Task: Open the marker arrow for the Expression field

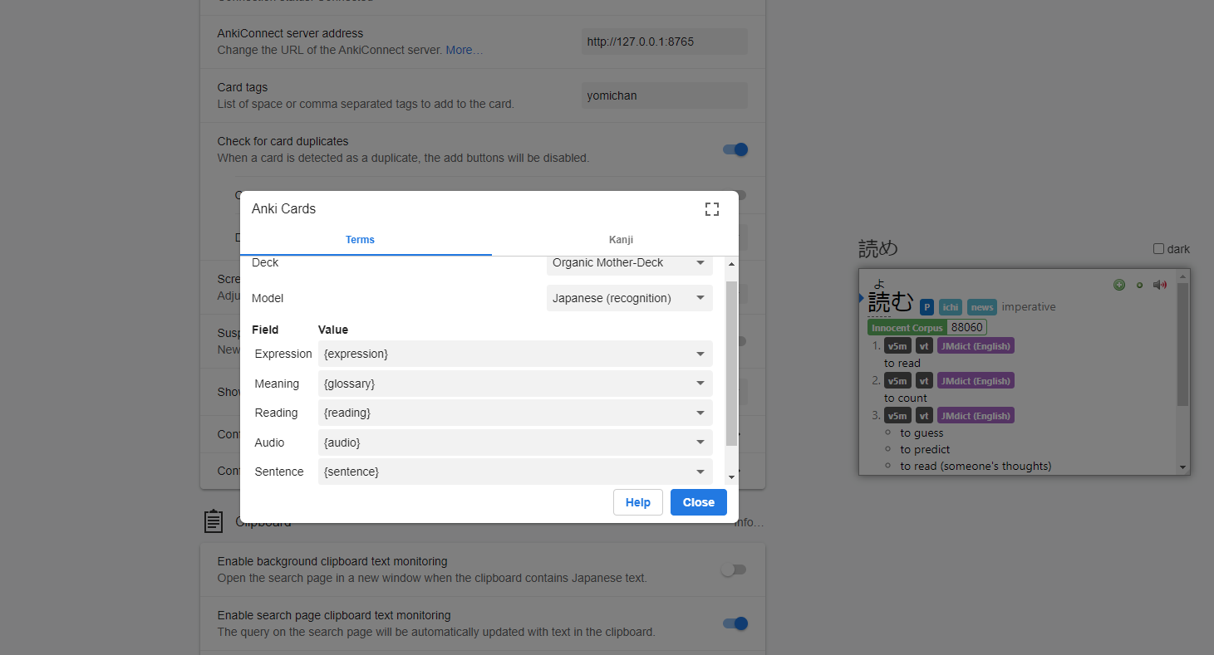Action: (700, 354)
